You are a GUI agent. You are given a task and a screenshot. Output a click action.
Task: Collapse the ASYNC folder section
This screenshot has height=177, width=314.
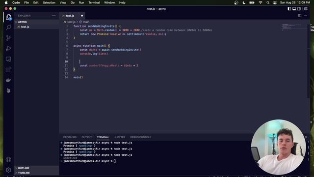point(37,22)
